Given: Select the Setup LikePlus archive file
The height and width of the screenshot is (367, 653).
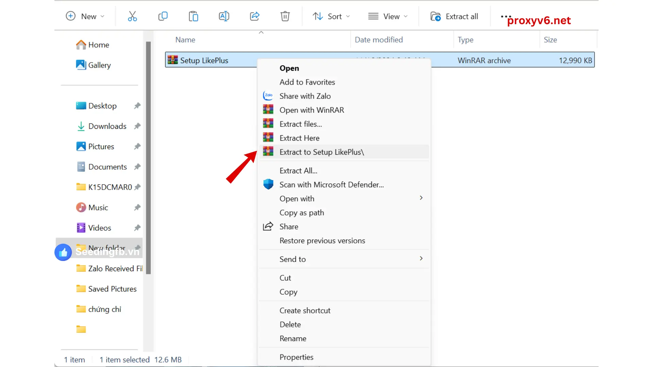Looking at the screenshot, I should [204, 60].
